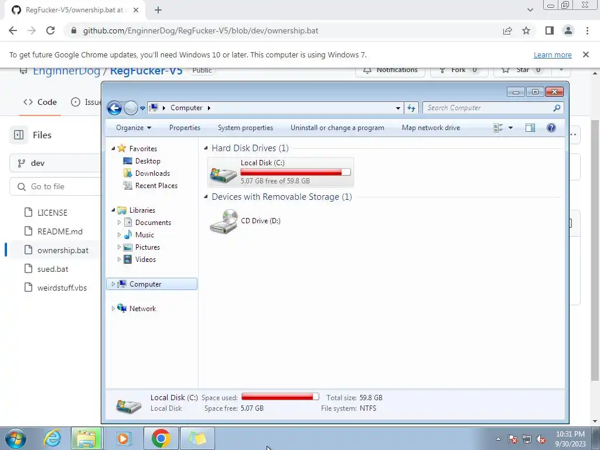The width and height of the screenshot is (600, 450).
Task: Collapse the Hard Disk Drives group
Action: 206,148
